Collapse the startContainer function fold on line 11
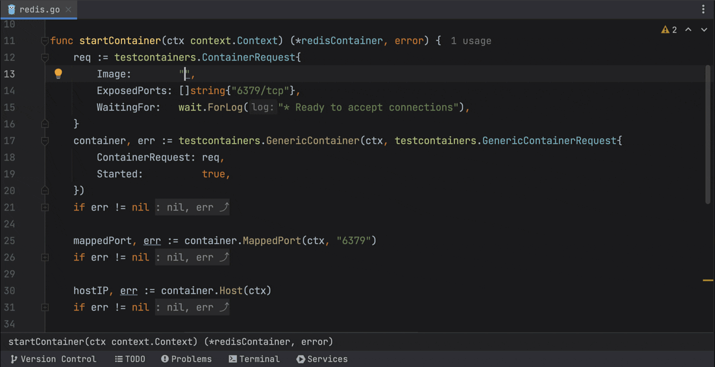The image size is (715, 367). pyautogui.click(x=45, y=41)
